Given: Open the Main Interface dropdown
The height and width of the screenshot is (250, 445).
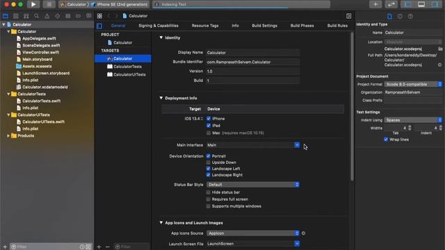Looking at the screenshot, I should click(297, 145).
